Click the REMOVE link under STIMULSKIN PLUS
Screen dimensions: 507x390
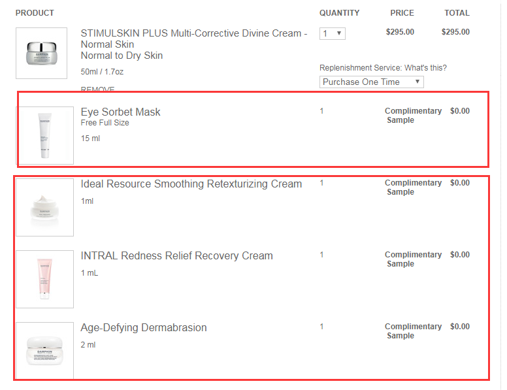pyautogui.click(x=97, y=89)
